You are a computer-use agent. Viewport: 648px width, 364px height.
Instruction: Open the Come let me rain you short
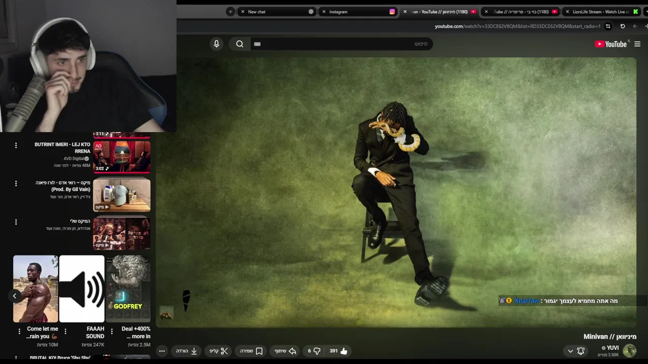(35, 289)
